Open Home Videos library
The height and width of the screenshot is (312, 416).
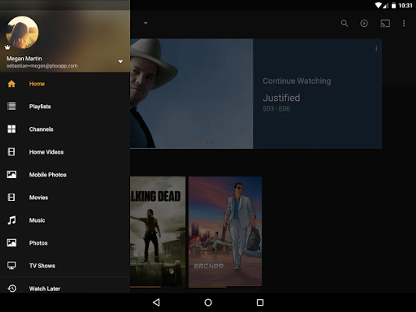click(65, 152)
